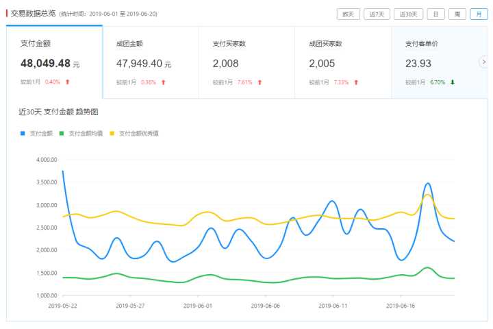Toggle the 支付金额优秀值 series legend label
The image size is (493, 329).
[x=138, y=133]
